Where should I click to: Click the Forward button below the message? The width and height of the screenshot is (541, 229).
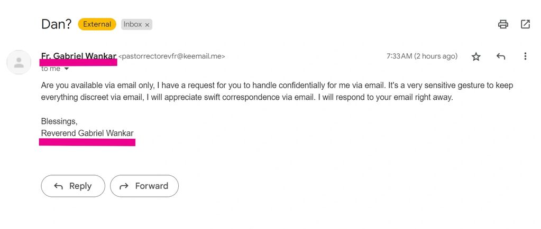point(144,186)
